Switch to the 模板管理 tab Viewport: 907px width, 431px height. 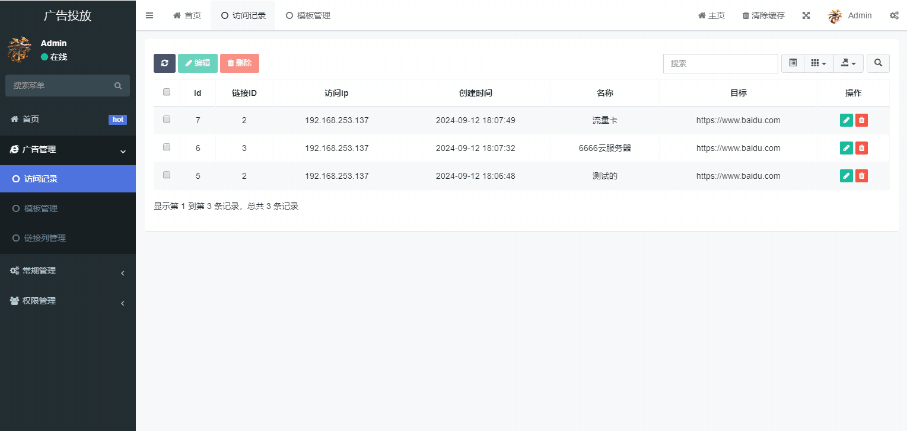tap(308, 15)
